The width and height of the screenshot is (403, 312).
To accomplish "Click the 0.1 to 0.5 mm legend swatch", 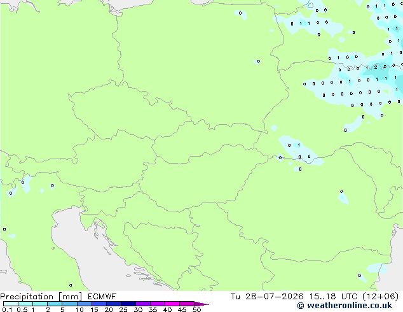I will tap(11, 304).
